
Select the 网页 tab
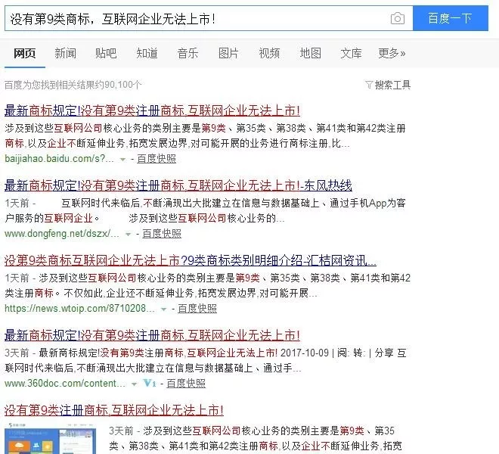24,53
